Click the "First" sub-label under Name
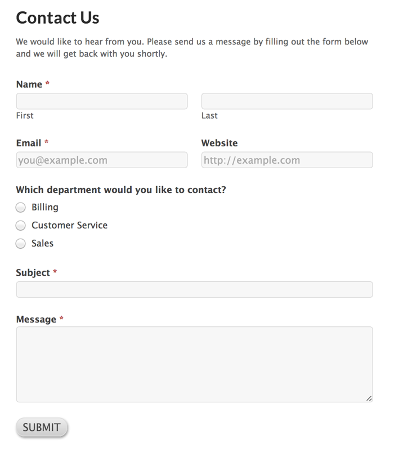 click(x=25, y=115)
